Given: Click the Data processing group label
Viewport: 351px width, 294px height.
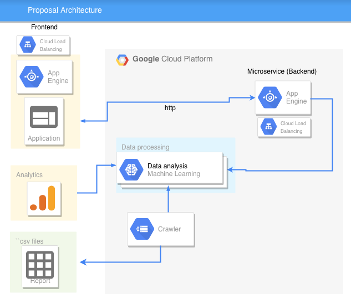Looking at the screenshot, I should pos(145,147).
